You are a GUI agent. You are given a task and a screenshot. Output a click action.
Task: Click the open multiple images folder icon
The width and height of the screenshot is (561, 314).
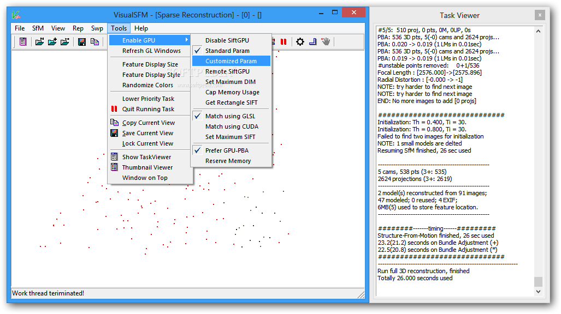(x=39, y=42)
